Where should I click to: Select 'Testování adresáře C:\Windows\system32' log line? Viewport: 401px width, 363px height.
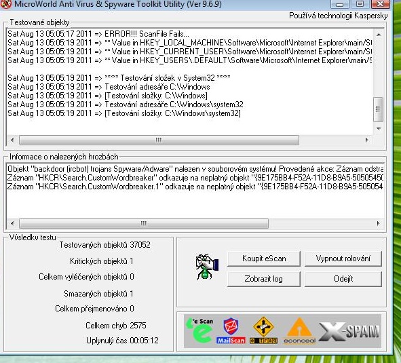(126, 104)
